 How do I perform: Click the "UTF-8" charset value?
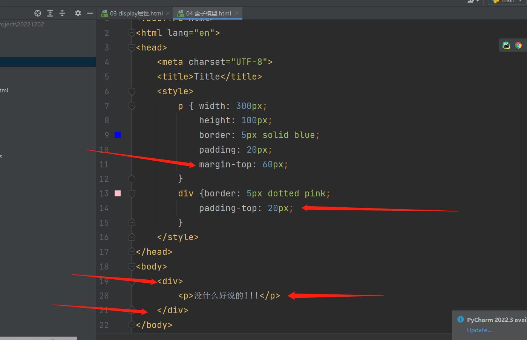pos(249,62)
